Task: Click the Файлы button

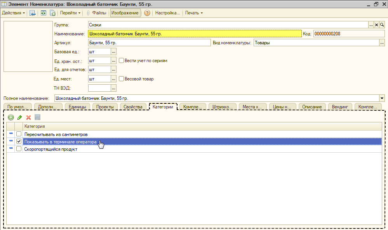Action: point(96,13)
